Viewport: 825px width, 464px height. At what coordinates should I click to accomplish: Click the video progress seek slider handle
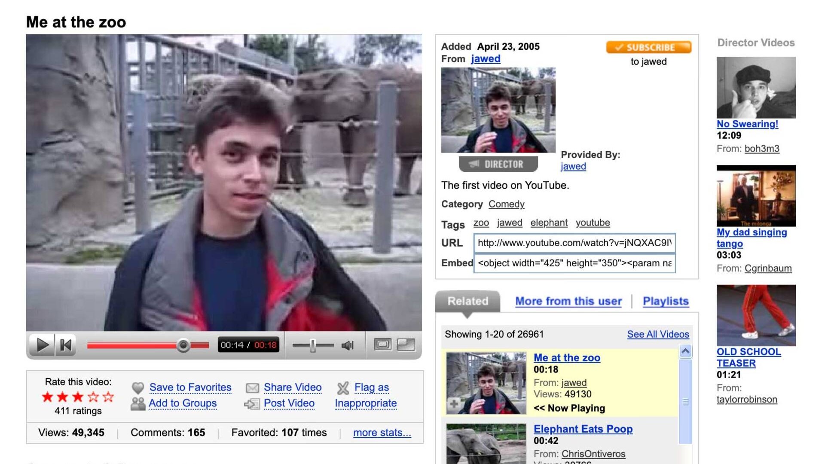183,345
